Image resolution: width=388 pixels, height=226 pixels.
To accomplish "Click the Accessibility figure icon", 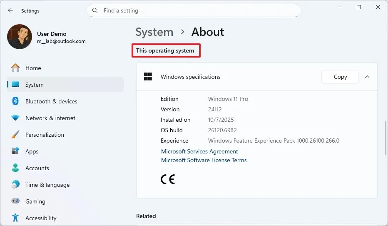I will coord(15,218).
